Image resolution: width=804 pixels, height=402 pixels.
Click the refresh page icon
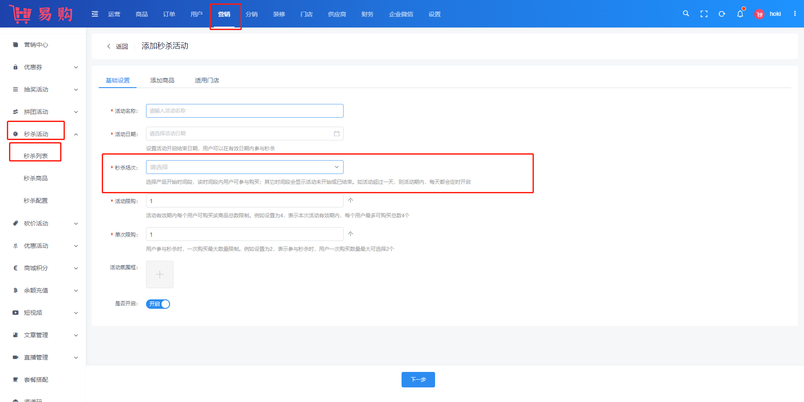(722, 14)
